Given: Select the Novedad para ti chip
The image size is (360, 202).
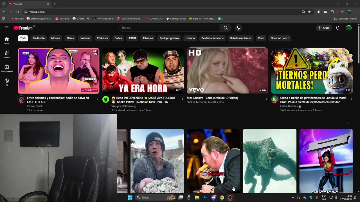Looking at the screenshot, I should 280,38.
